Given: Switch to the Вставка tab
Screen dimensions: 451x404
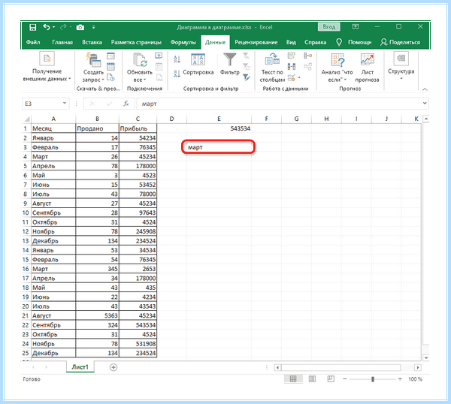Looking at the screenshot, I should 92,42.
